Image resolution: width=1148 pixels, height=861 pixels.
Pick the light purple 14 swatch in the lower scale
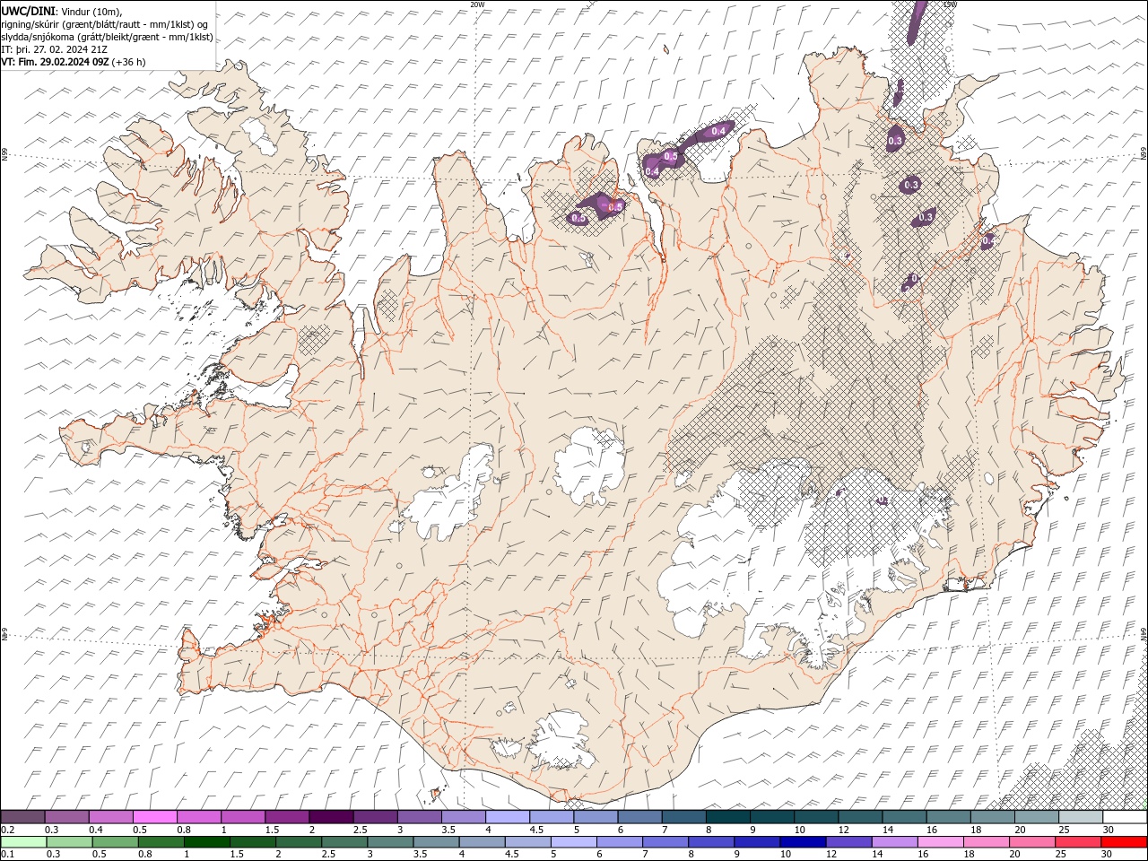(895, 842)
